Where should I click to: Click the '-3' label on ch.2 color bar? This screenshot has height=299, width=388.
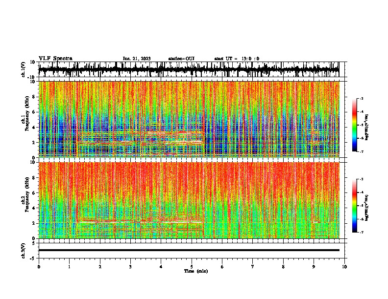pos(361,179)
